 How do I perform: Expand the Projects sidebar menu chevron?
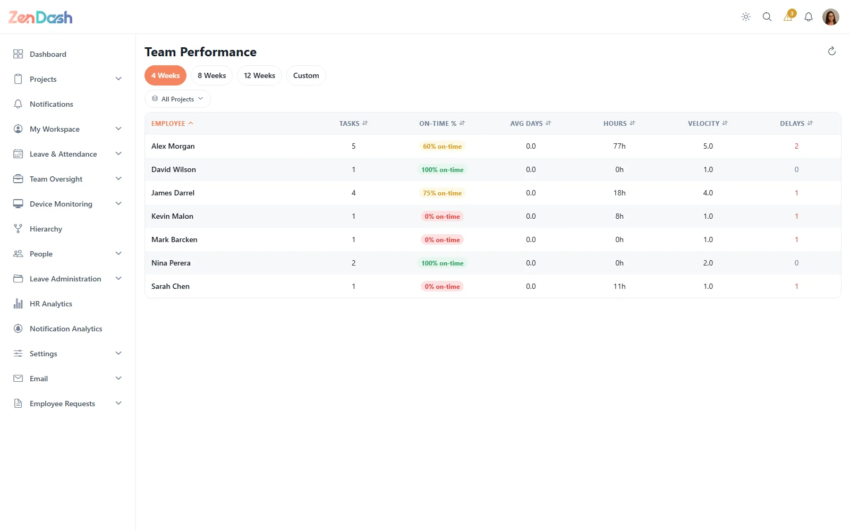pos(118,79)
